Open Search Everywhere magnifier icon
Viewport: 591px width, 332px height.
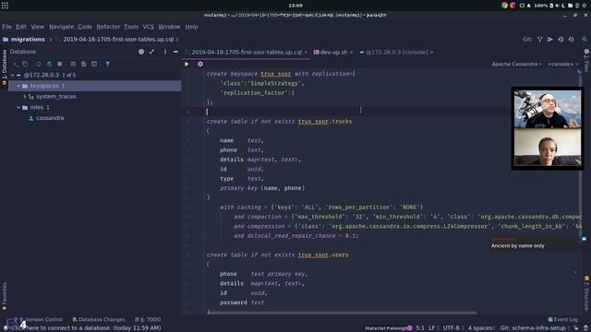(x=585, y=39)
